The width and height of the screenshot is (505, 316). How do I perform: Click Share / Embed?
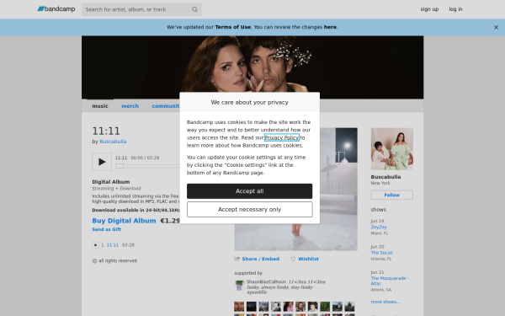coord(261,259)
